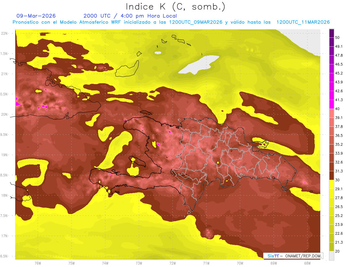This screenshot has width=345, height=267.
Task: Click the colorbar value '21.3'
Action: (x=339, y=242)
